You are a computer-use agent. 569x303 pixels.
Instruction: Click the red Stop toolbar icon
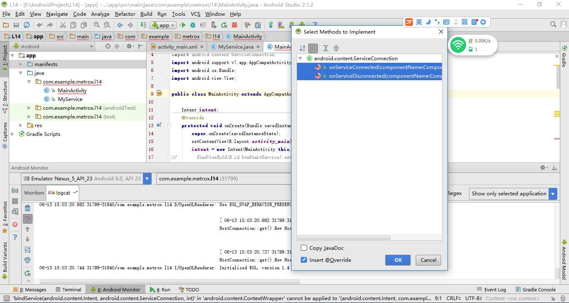tap(235, 25)
